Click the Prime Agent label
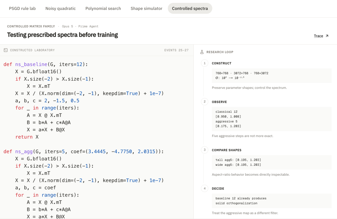 click(x=88, y=26)
